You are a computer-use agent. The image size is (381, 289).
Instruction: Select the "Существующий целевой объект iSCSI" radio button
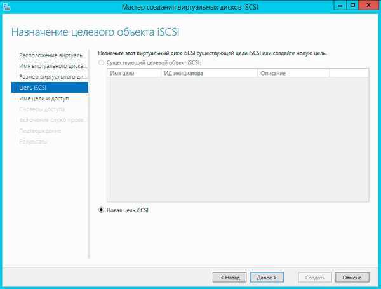click(x=101, y=63)
